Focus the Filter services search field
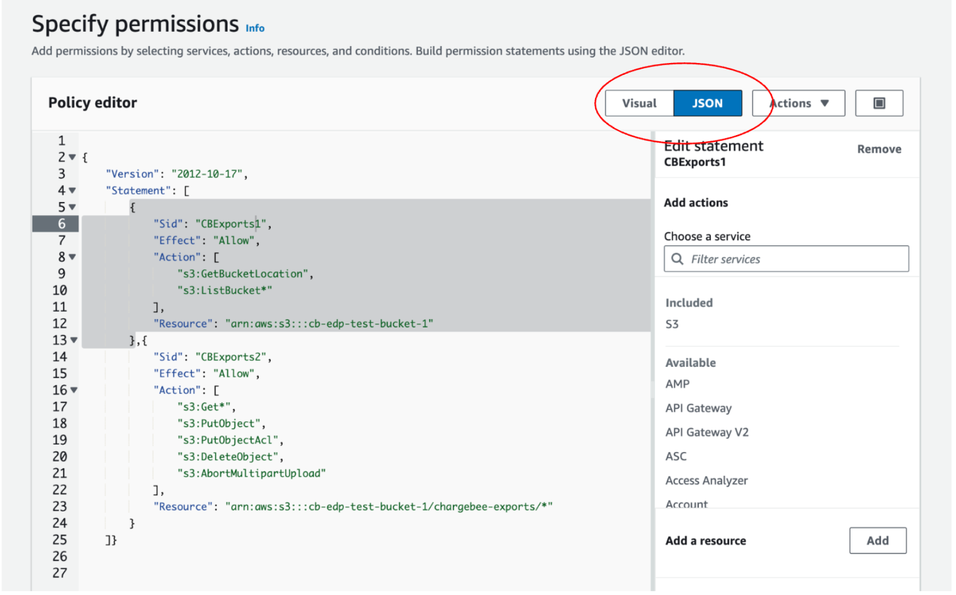Viewport: 956px width, 595px height. coord(795,259)
